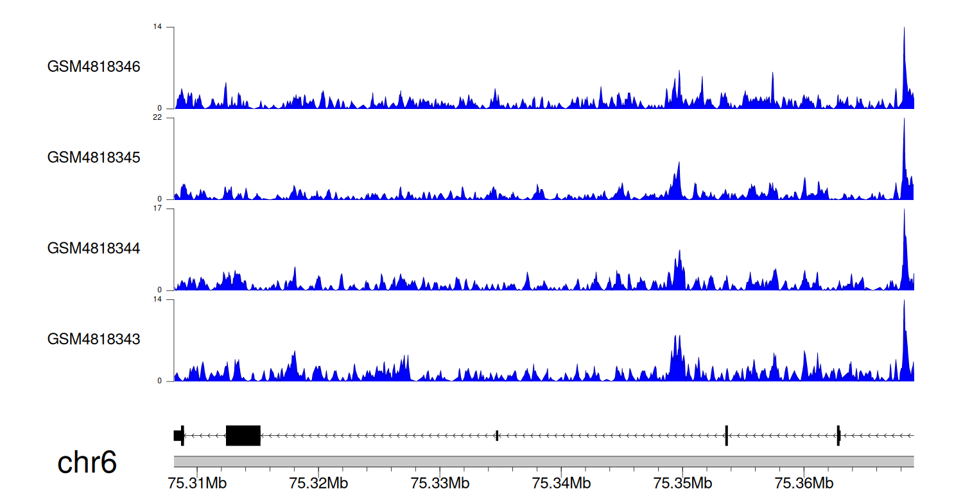
Task: Click the y-axis maximum value 22
Action: coord(157,118)
